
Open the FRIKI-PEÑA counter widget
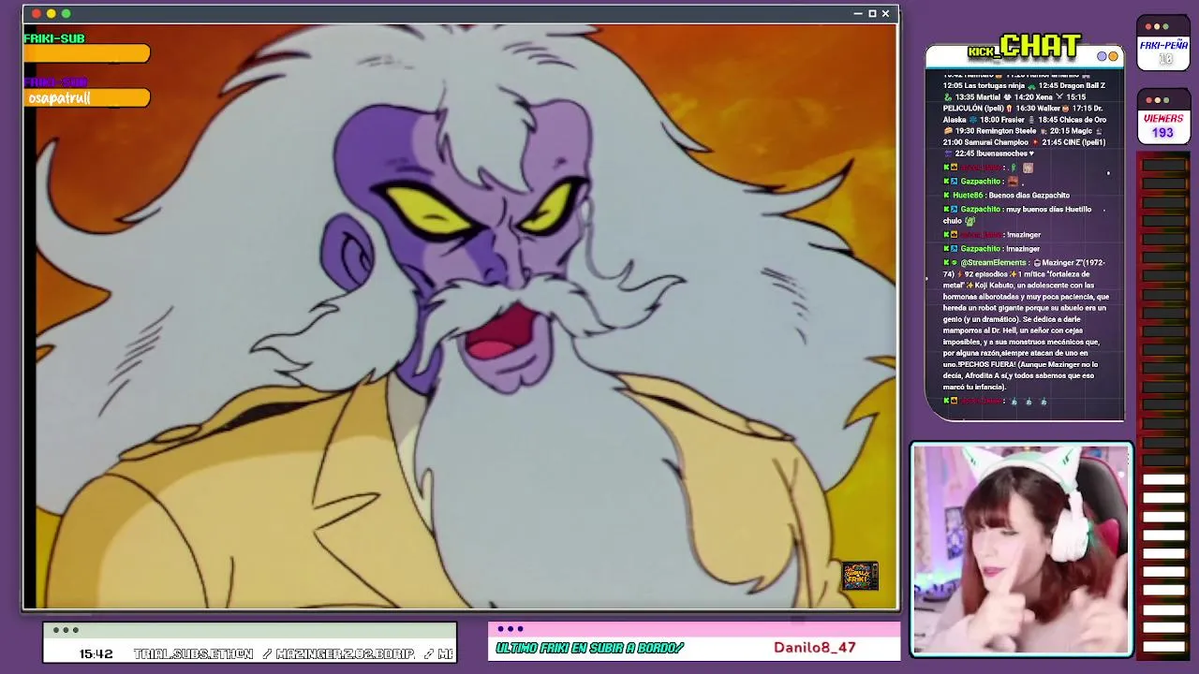click(x=1163, y=43)
